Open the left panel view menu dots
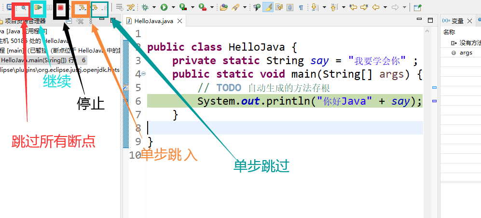Image resolution: width=481 pixels, height=218 pixels. [91, 21]
